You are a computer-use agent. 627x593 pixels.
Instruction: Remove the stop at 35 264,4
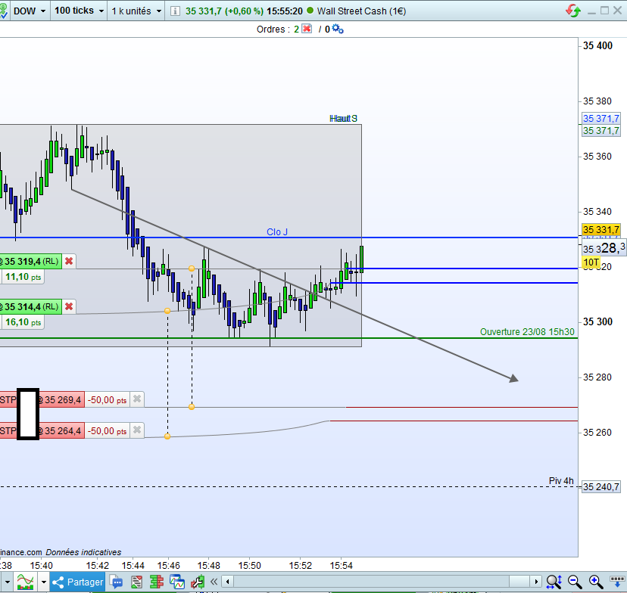tap(137, 430)
